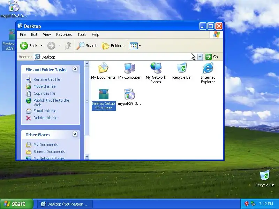Click Rename this file link

point(47,79)
